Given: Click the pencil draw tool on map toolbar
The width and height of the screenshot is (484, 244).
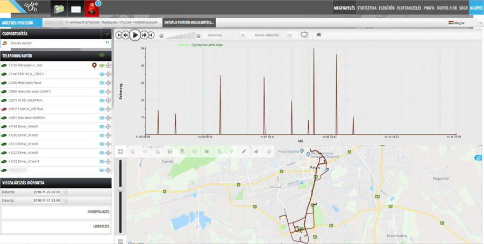Looking at the screenshot, I should [x=244, y=152].
